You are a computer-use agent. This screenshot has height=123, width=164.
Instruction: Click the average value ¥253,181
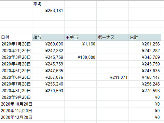pos(48,11)
